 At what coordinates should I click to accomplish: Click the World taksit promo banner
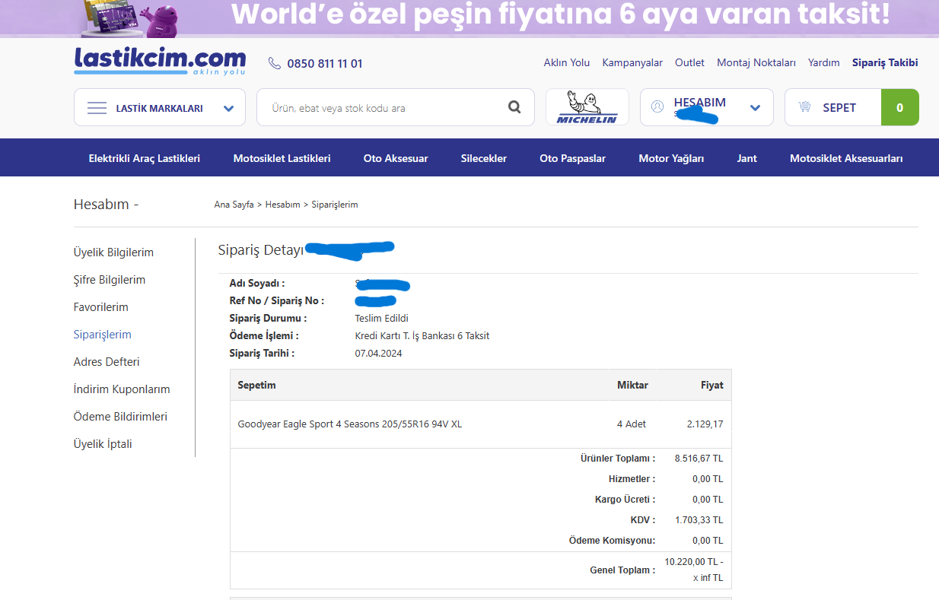pos(469,18)
